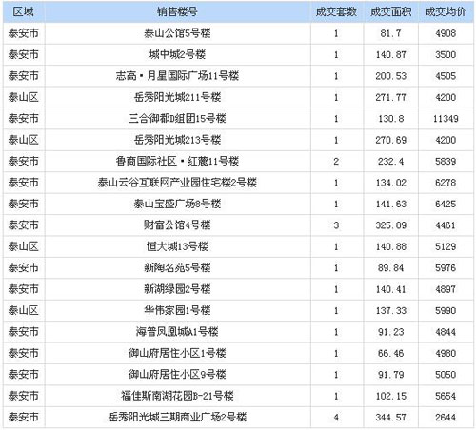
Task: Click the 销售楼号 column header
Action: (x=177, y=11)
